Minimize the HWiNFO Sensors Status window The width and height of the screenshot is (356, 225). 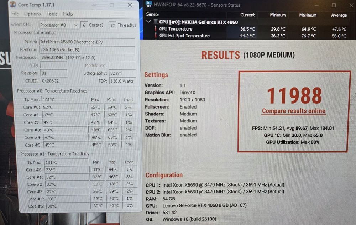(x=316, y=5)
